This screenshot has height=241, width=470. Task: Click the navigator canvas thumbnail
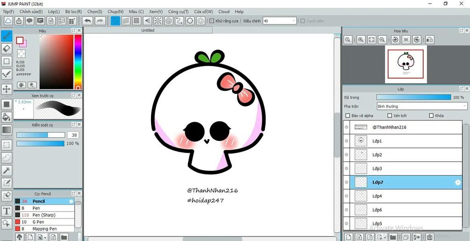point(406,64)
